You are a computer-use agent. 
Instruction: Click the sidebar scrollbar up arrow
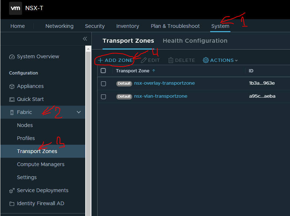88,49
